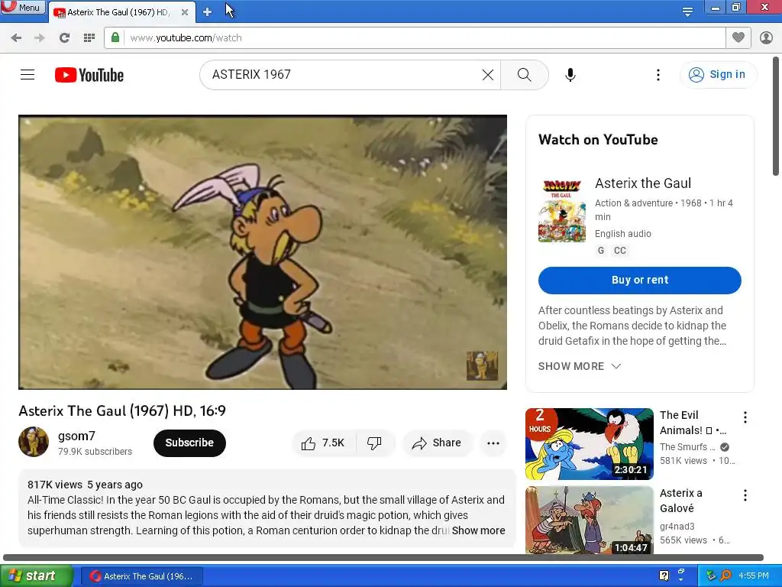Open Opera tab list stacked-lines icon
782x587 pixels.
pos(687,12)
